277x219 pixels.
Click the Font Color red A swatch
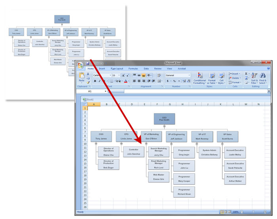coord(125,81)
